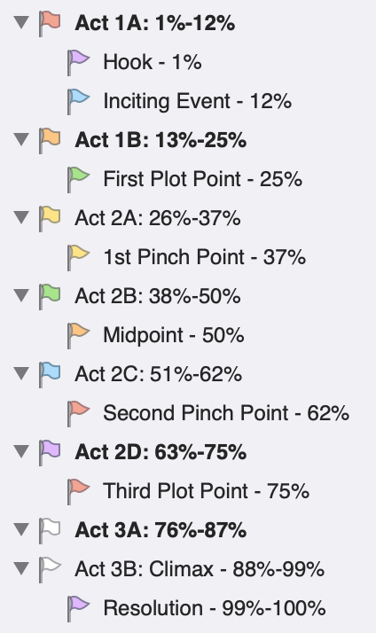Click the orange flag icon next to Midpoint

click(x=78, y=335)
